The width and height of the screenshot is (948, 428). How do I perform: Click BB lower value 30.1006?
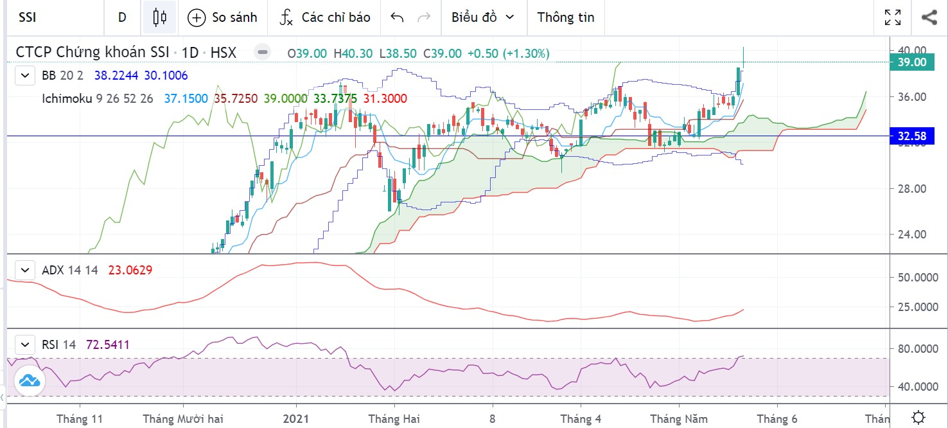166,76
